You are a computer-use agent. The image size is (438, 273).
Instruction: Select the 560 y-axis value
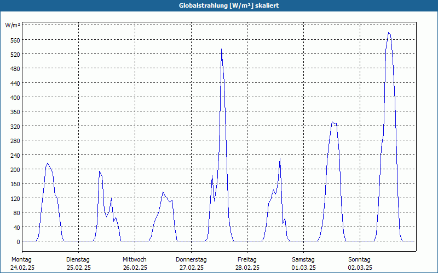click(15, 40)
